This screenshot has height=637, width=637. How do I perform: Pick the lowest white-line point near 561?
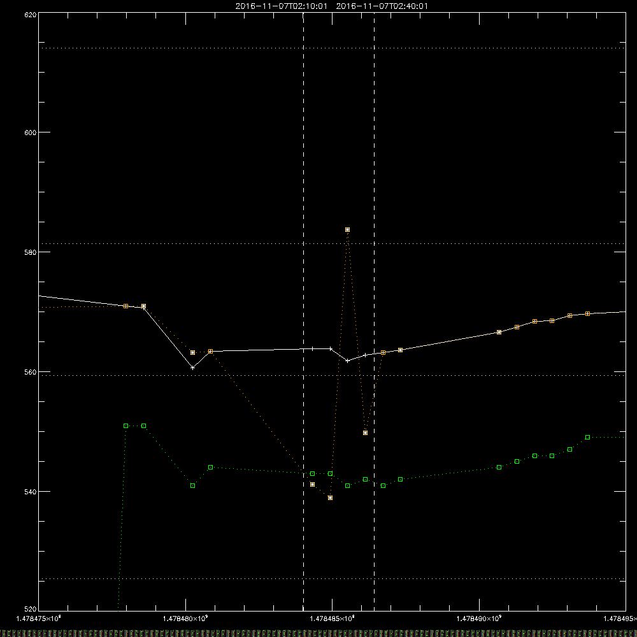click(x=192, y=368)
